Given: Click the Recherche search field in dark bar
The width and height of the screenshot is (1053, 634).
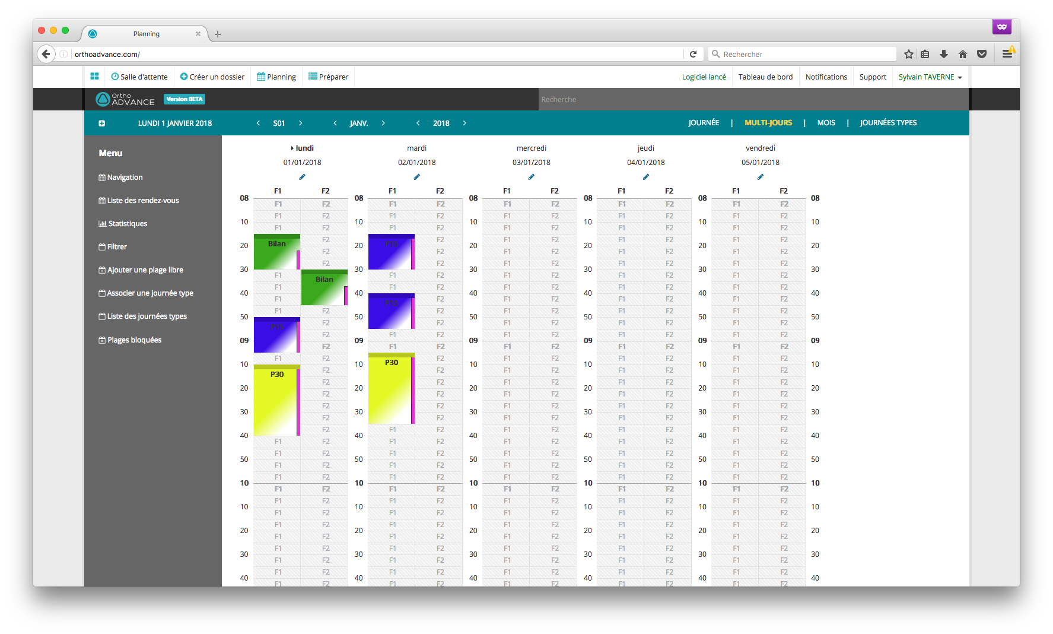Looking at the screenshot, I should coord(753,99).
